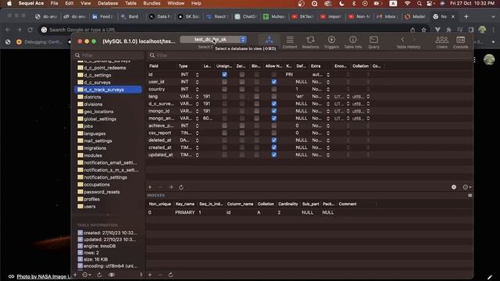Toggle Allow Null for mongo_id field
Screen dimensions: 500x281
(x=274, y=111)
